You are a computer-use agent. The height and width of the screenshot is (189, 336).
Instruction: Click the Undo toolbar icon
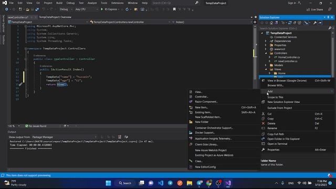[x=44, y=9]
